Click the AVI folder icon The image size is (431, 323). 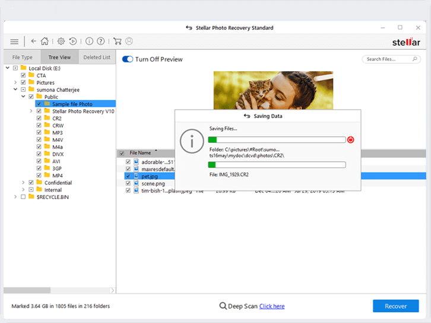47,161
